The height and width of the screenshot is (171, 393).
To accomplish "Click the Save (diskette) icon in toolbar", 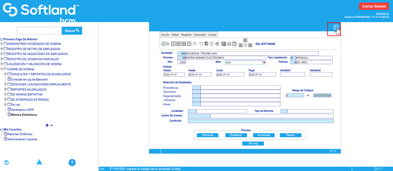I will (207, 44).
